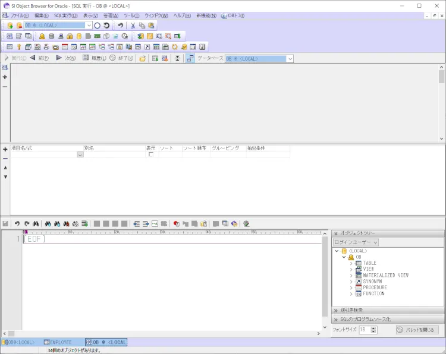Click the down triangle beside the query grid

[5, 177]
